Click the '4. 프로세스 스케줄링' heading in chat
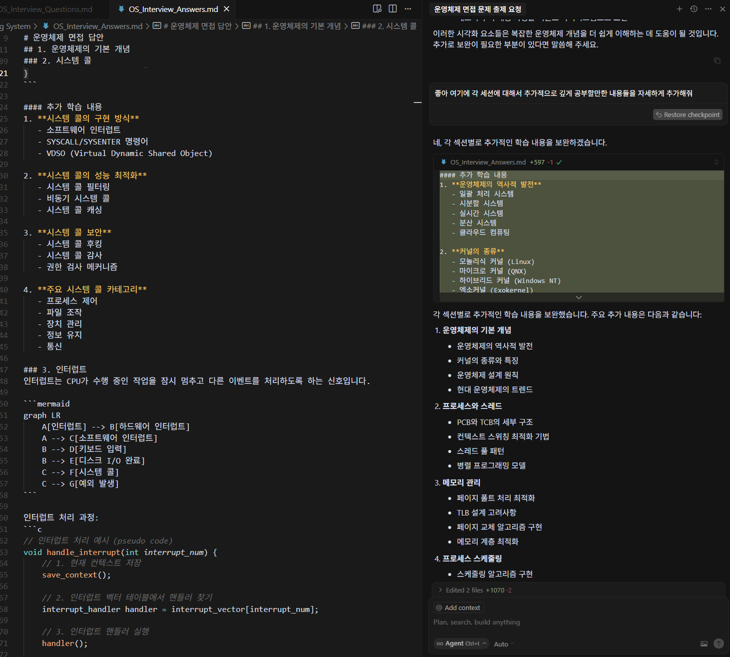The width and height of the screenshot is (730, 657). [468, 558]
